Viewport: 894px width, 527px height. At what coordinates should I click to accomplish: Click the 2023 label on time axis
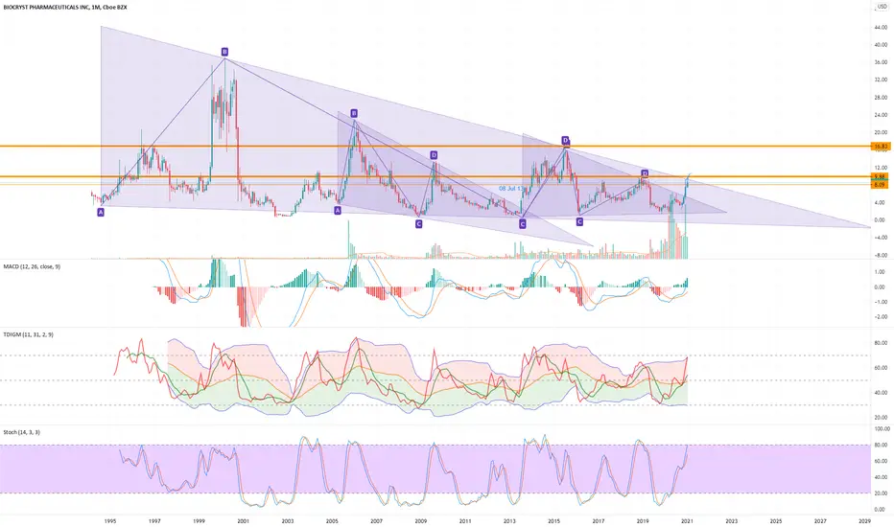pos(732,520)
